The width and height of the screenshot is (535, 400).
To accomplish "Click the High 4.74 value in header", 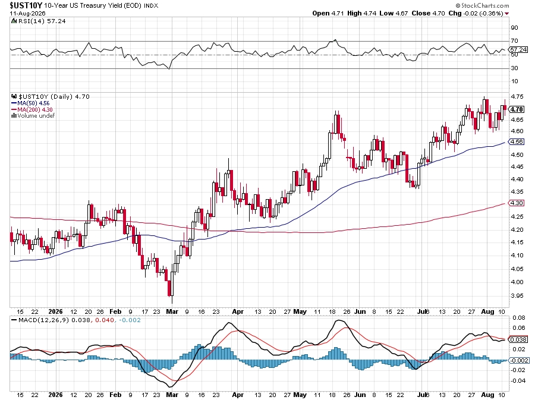I will click(x=361, y=13).
